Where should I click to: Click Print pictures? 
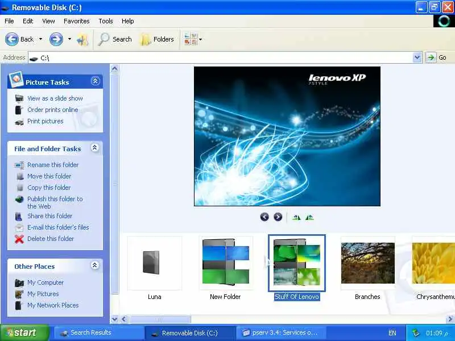coord(45,121)
